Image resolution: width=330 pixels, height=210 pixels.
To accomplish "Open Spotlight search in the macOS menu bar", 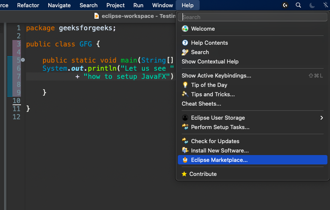I will (x=298, y=5).
